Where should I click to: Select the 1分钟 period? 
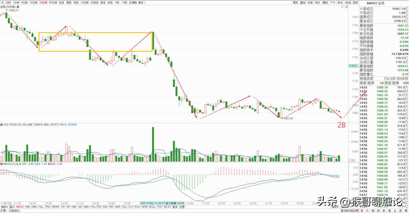(x=16, y=3)
